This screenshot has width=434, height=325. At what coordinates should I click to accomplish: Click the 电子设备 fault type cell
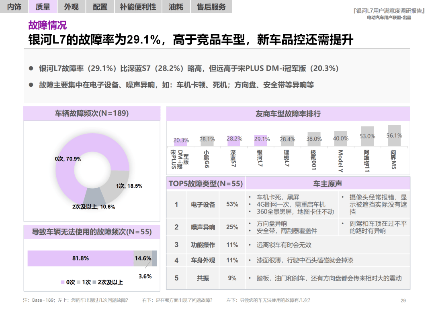pos(203,205)
